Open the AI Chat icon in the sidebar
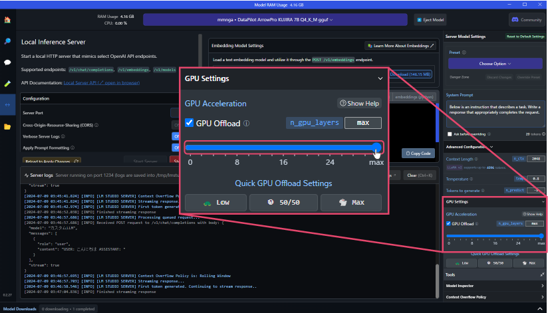Screen dimensions: 548x313 (7, 62)
